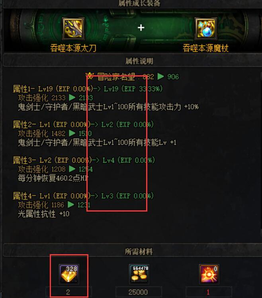
Task: Click the green arrow beside fame 906
Action: pos(161,76)
